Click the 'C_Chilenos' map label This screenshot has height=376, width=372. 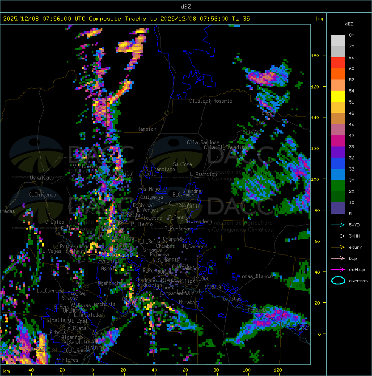coord(42,195)
